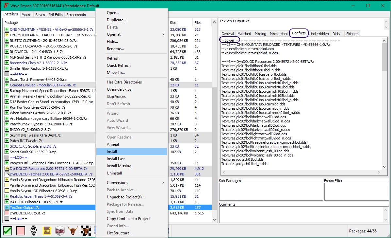Choose Install from the context menu
The height and width of the screenshot is (238, 391).
tap(132, 152)
